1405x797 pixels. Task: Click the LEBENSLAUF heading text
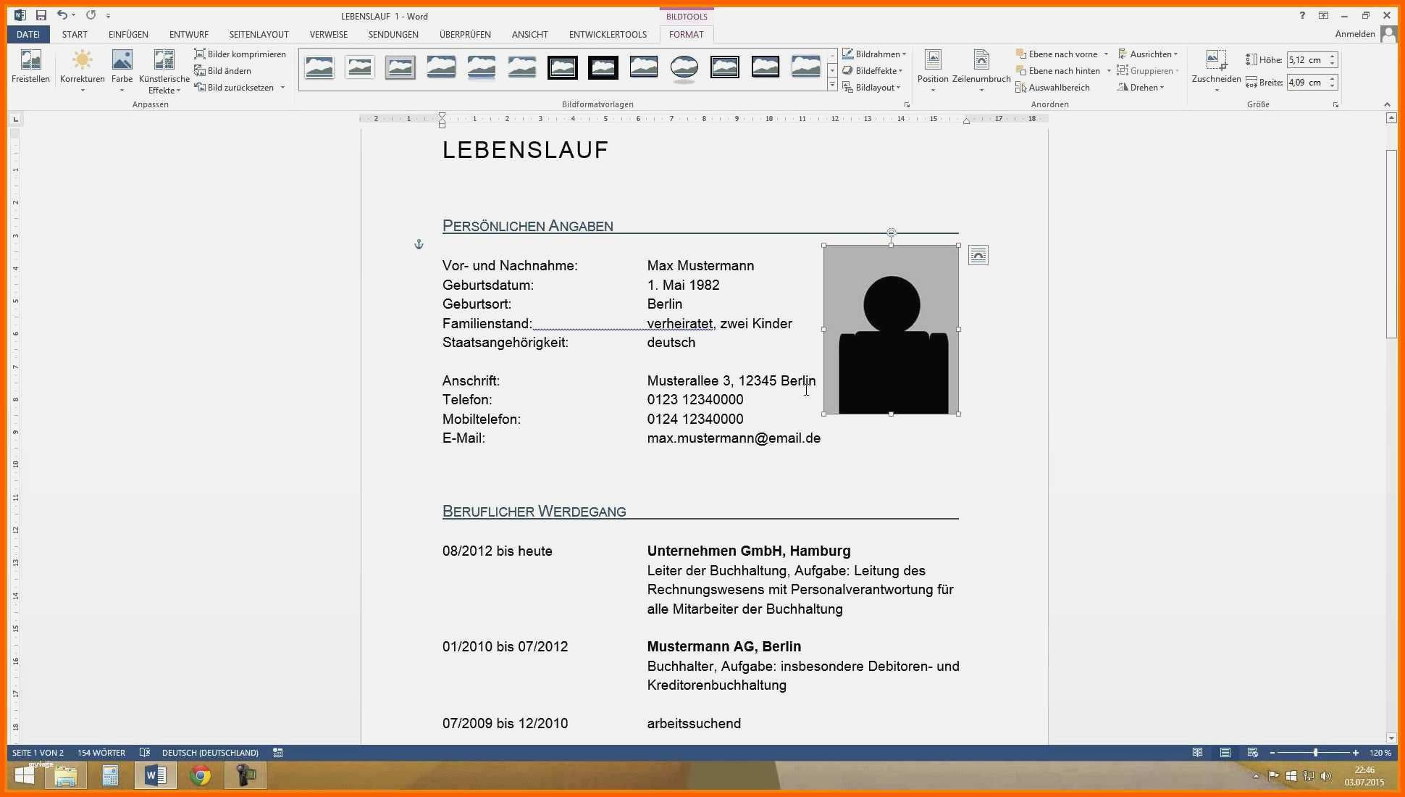pos(525,150)
